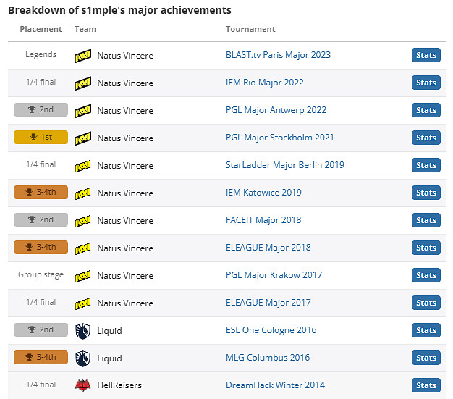Click Liquid logo in MLG Columbus row
The width and height of the screenshot is (453, 399).
pos(82,358)
